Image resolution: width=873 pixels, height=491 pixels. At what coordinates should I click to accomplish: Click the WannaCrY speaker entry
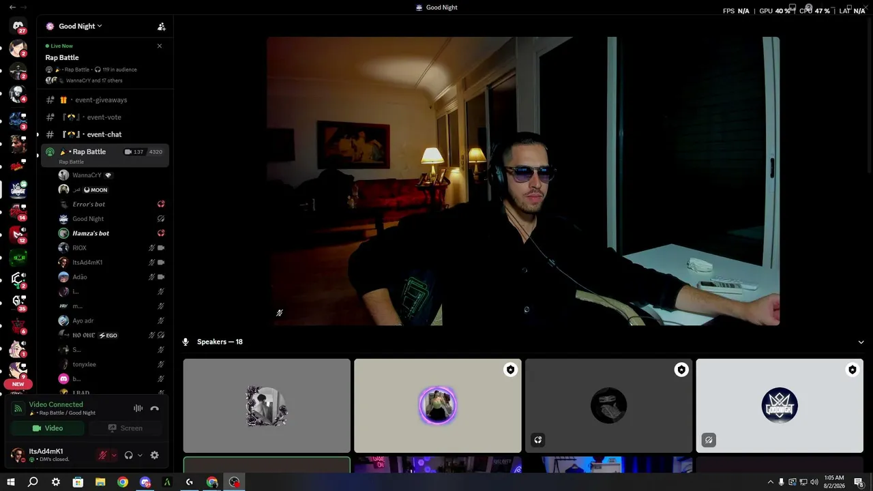(112, 175)
